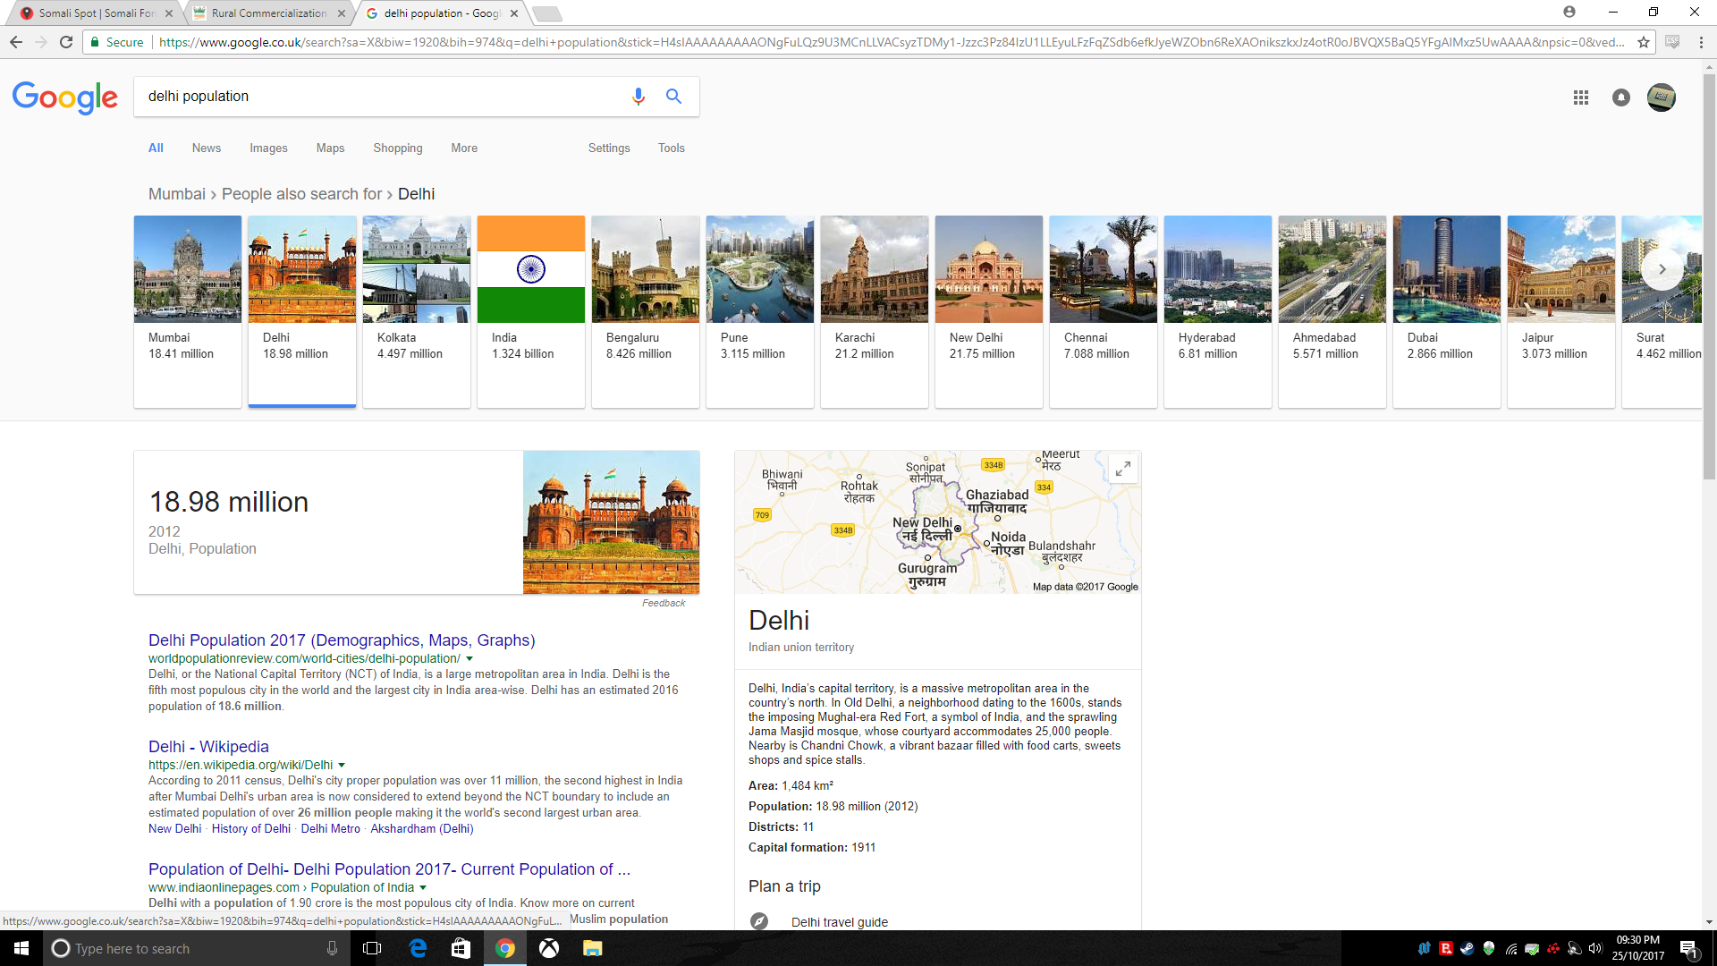
Task: Click the blue search magnifier icon
Action: click(x=673, y=97)
